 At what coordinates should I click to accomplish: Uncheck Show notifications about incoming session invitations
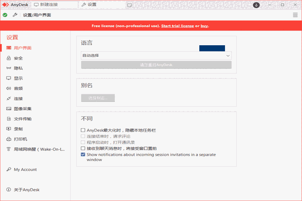click(83, 155)
